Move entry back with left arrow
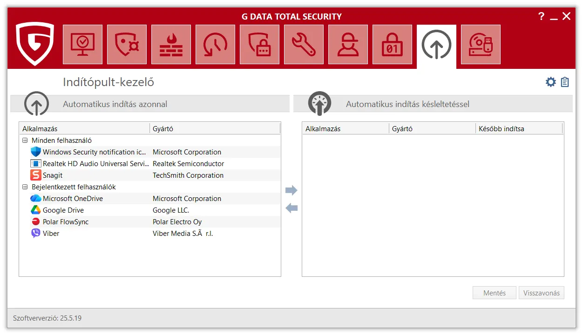Viewport: 583px width, 335px height. [291, 208]
